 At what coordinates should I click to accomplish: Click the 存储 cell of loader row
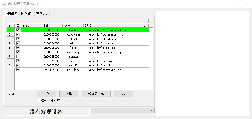tap(32, 30)
